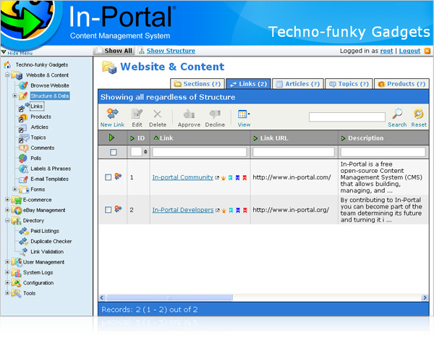The height and width of the screenshot is (338, 434).
Task: Switch to the Products tab
Action: pos(401,84)
